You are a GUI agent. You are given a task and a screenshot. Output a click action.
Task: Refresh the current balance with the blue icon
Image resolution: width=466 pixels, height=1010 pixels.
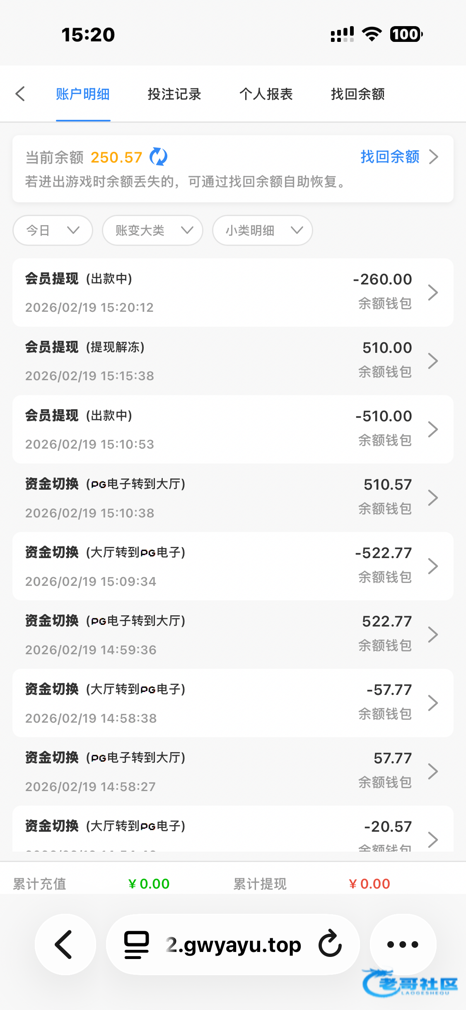(x=158, y=157)
